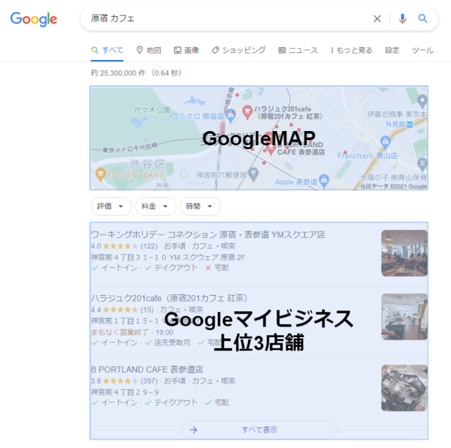Click the Apple 表参道 shopping pin

(324, 181)
